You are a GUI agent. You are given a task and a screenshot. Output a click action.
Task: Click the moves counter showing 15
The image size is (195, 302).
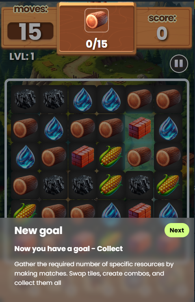[x=30, y=31]
